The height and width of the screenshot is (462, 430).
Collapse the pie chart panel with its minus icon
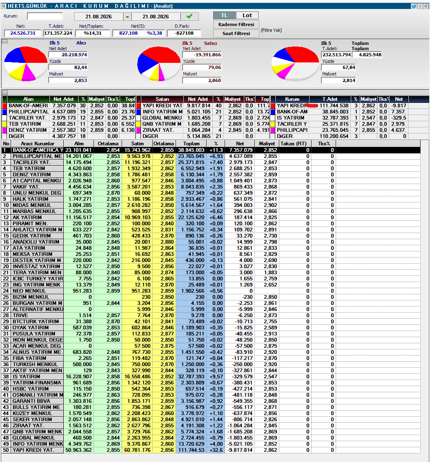click(5, 42)
